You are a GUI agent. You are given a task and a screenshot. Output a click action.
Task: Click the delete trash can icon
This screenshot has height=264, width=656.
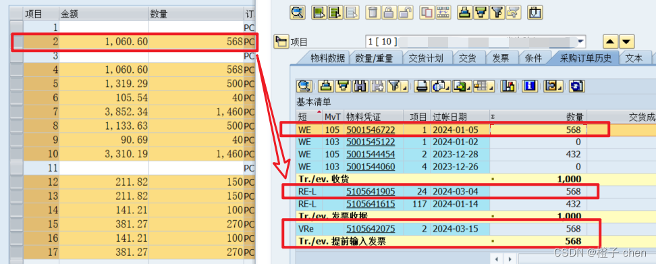[373, 13]
